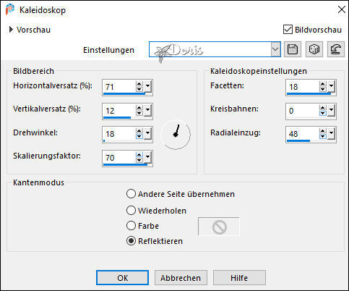Randomize parameters with the dice icon
Image resolution: width=349 pixels, height=291 pixels.
314,49
